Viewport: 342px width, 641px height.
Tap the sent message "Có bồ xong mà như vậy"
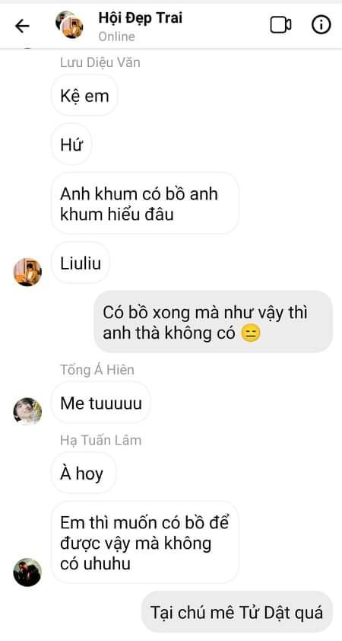coord(214,322)
